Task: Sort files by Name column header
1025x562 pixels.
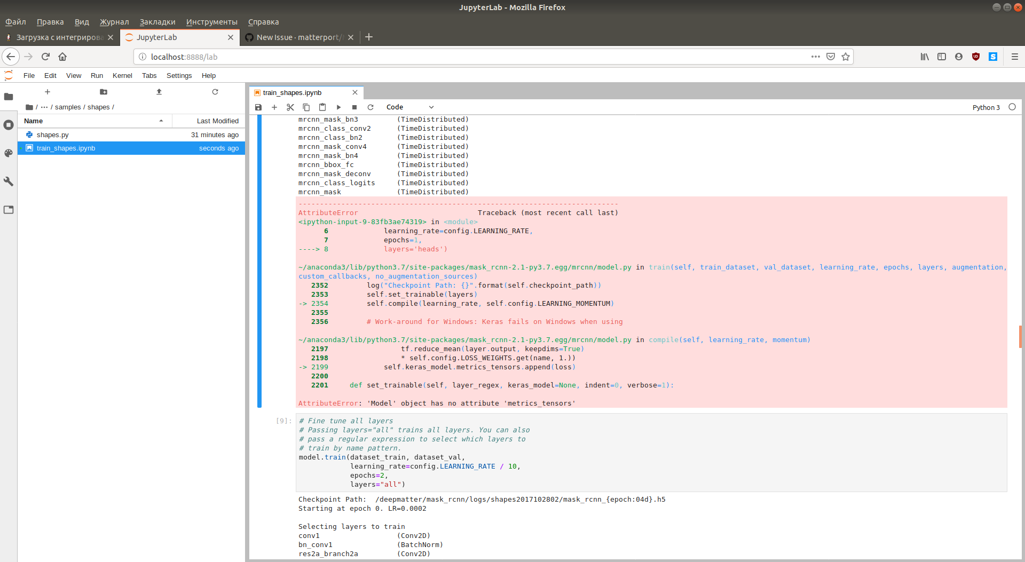Action: coord(95,121)
